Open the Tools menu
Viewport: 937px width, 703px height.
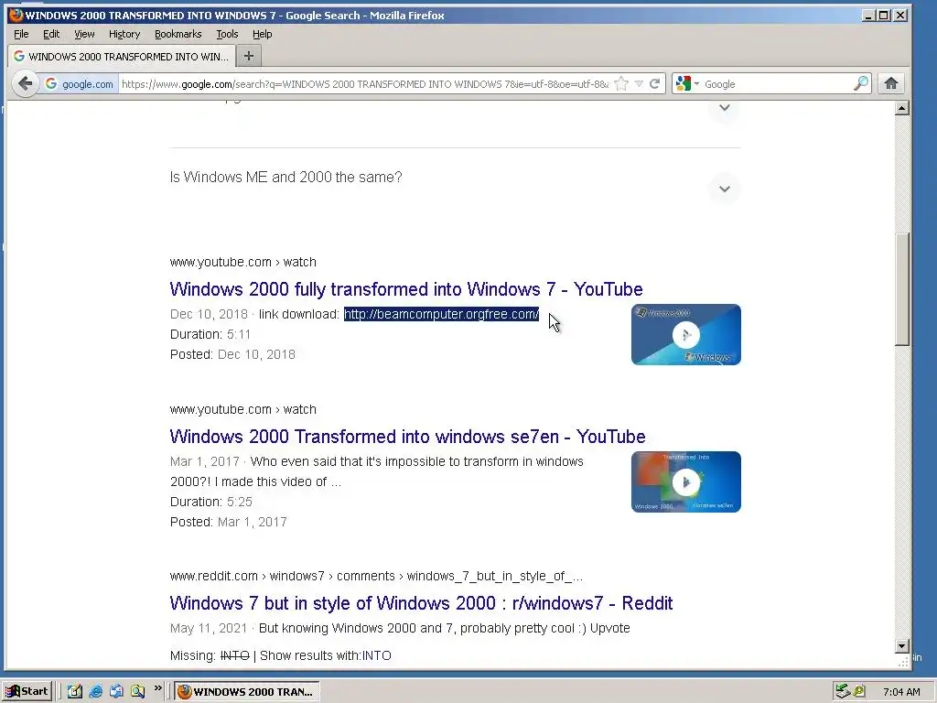[227, 34]
